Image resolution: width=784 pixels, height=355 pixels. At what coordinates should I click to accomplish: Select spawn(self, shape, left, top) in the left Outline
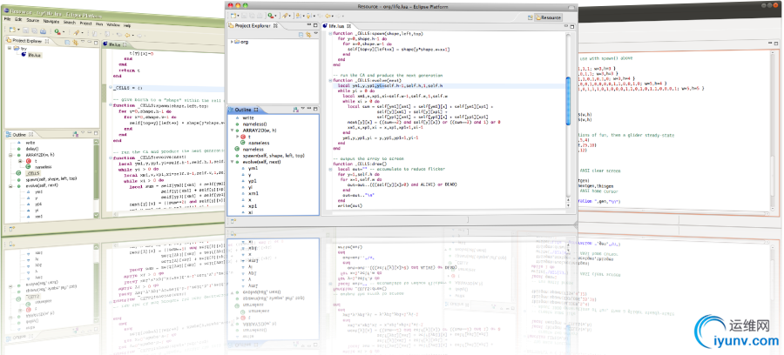[51, 179]
